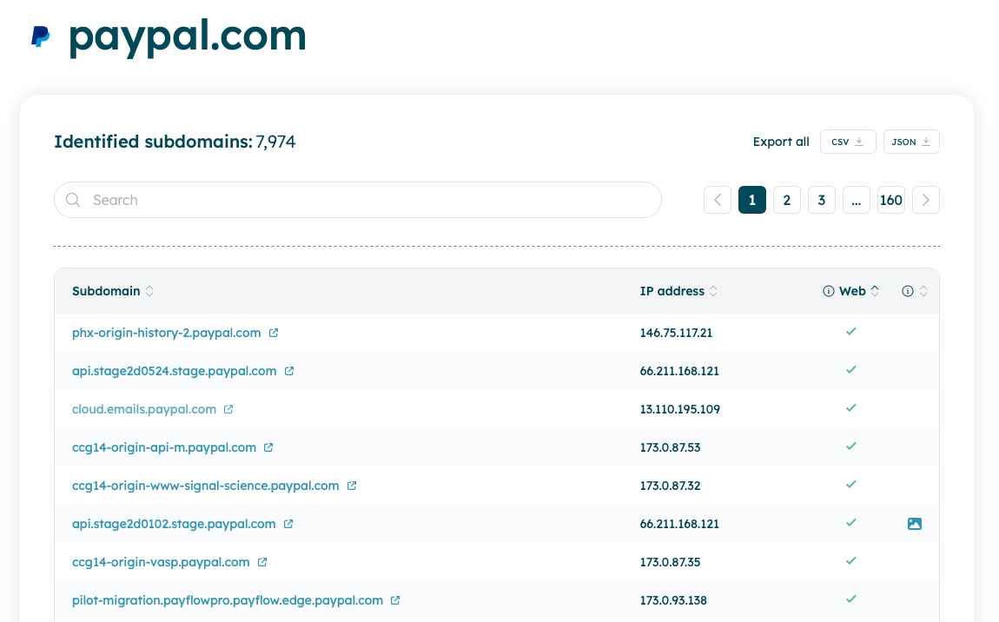The width and height of the screenshot is (999, 622).
Task: Open external link icon for api.stage2d0102.stage.paypal.com
Action: (x=288, y=524)
